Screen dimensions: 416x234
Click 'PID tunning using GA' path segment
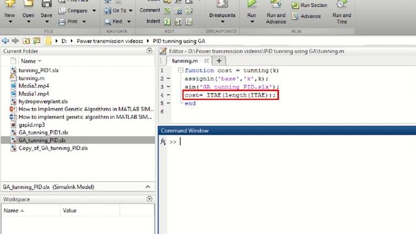pos(179,41)
